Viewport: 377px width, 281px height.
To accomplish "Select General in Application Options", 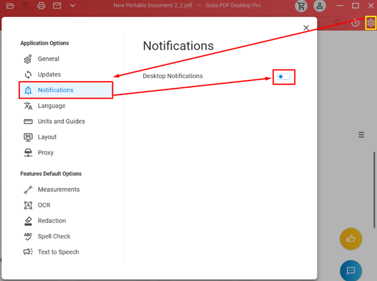I will click(48, 59).
